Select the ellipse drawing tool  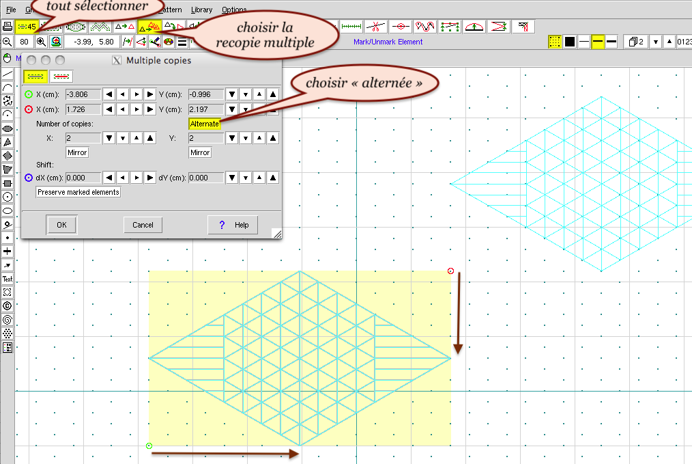point(8,210)
